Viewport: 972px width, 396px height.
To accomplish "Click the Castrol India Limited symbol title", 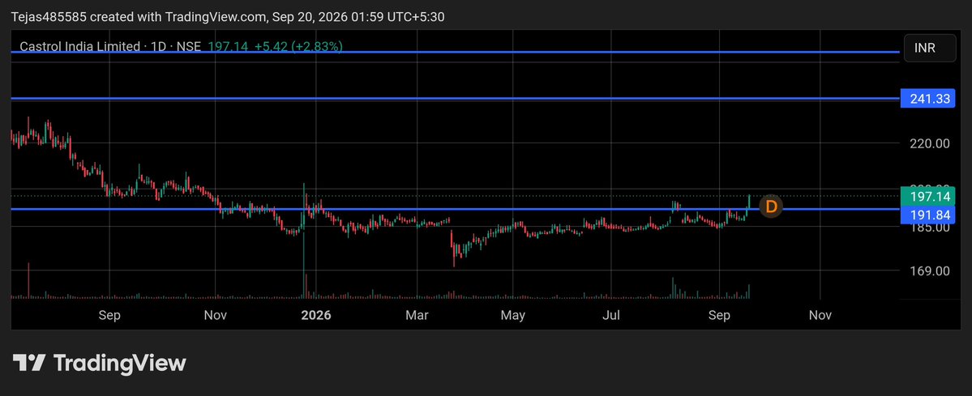I will (80, 46).
